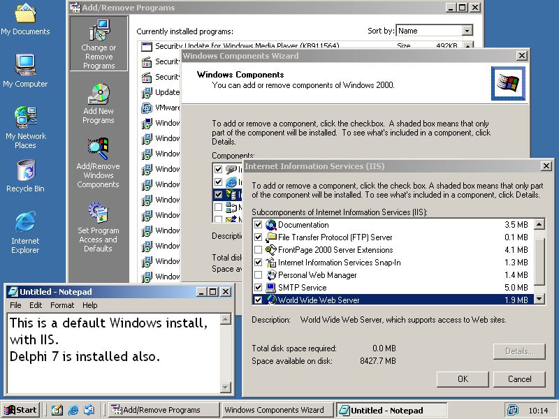Launch Internet Explorer from quick launch
Image resolution: width=559 pixels, height=419 pixels.
pos(73,411)
